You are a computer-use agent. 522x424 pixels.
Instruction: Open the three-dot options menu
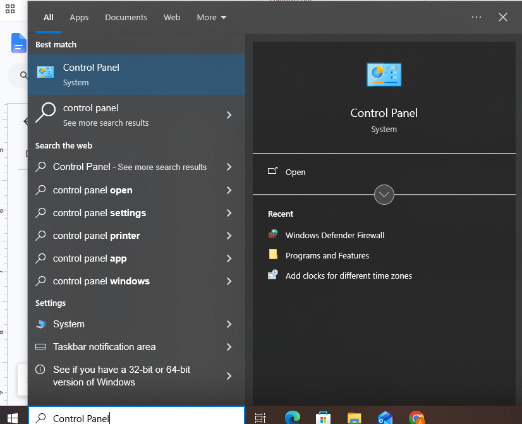(x=476, y=17)
